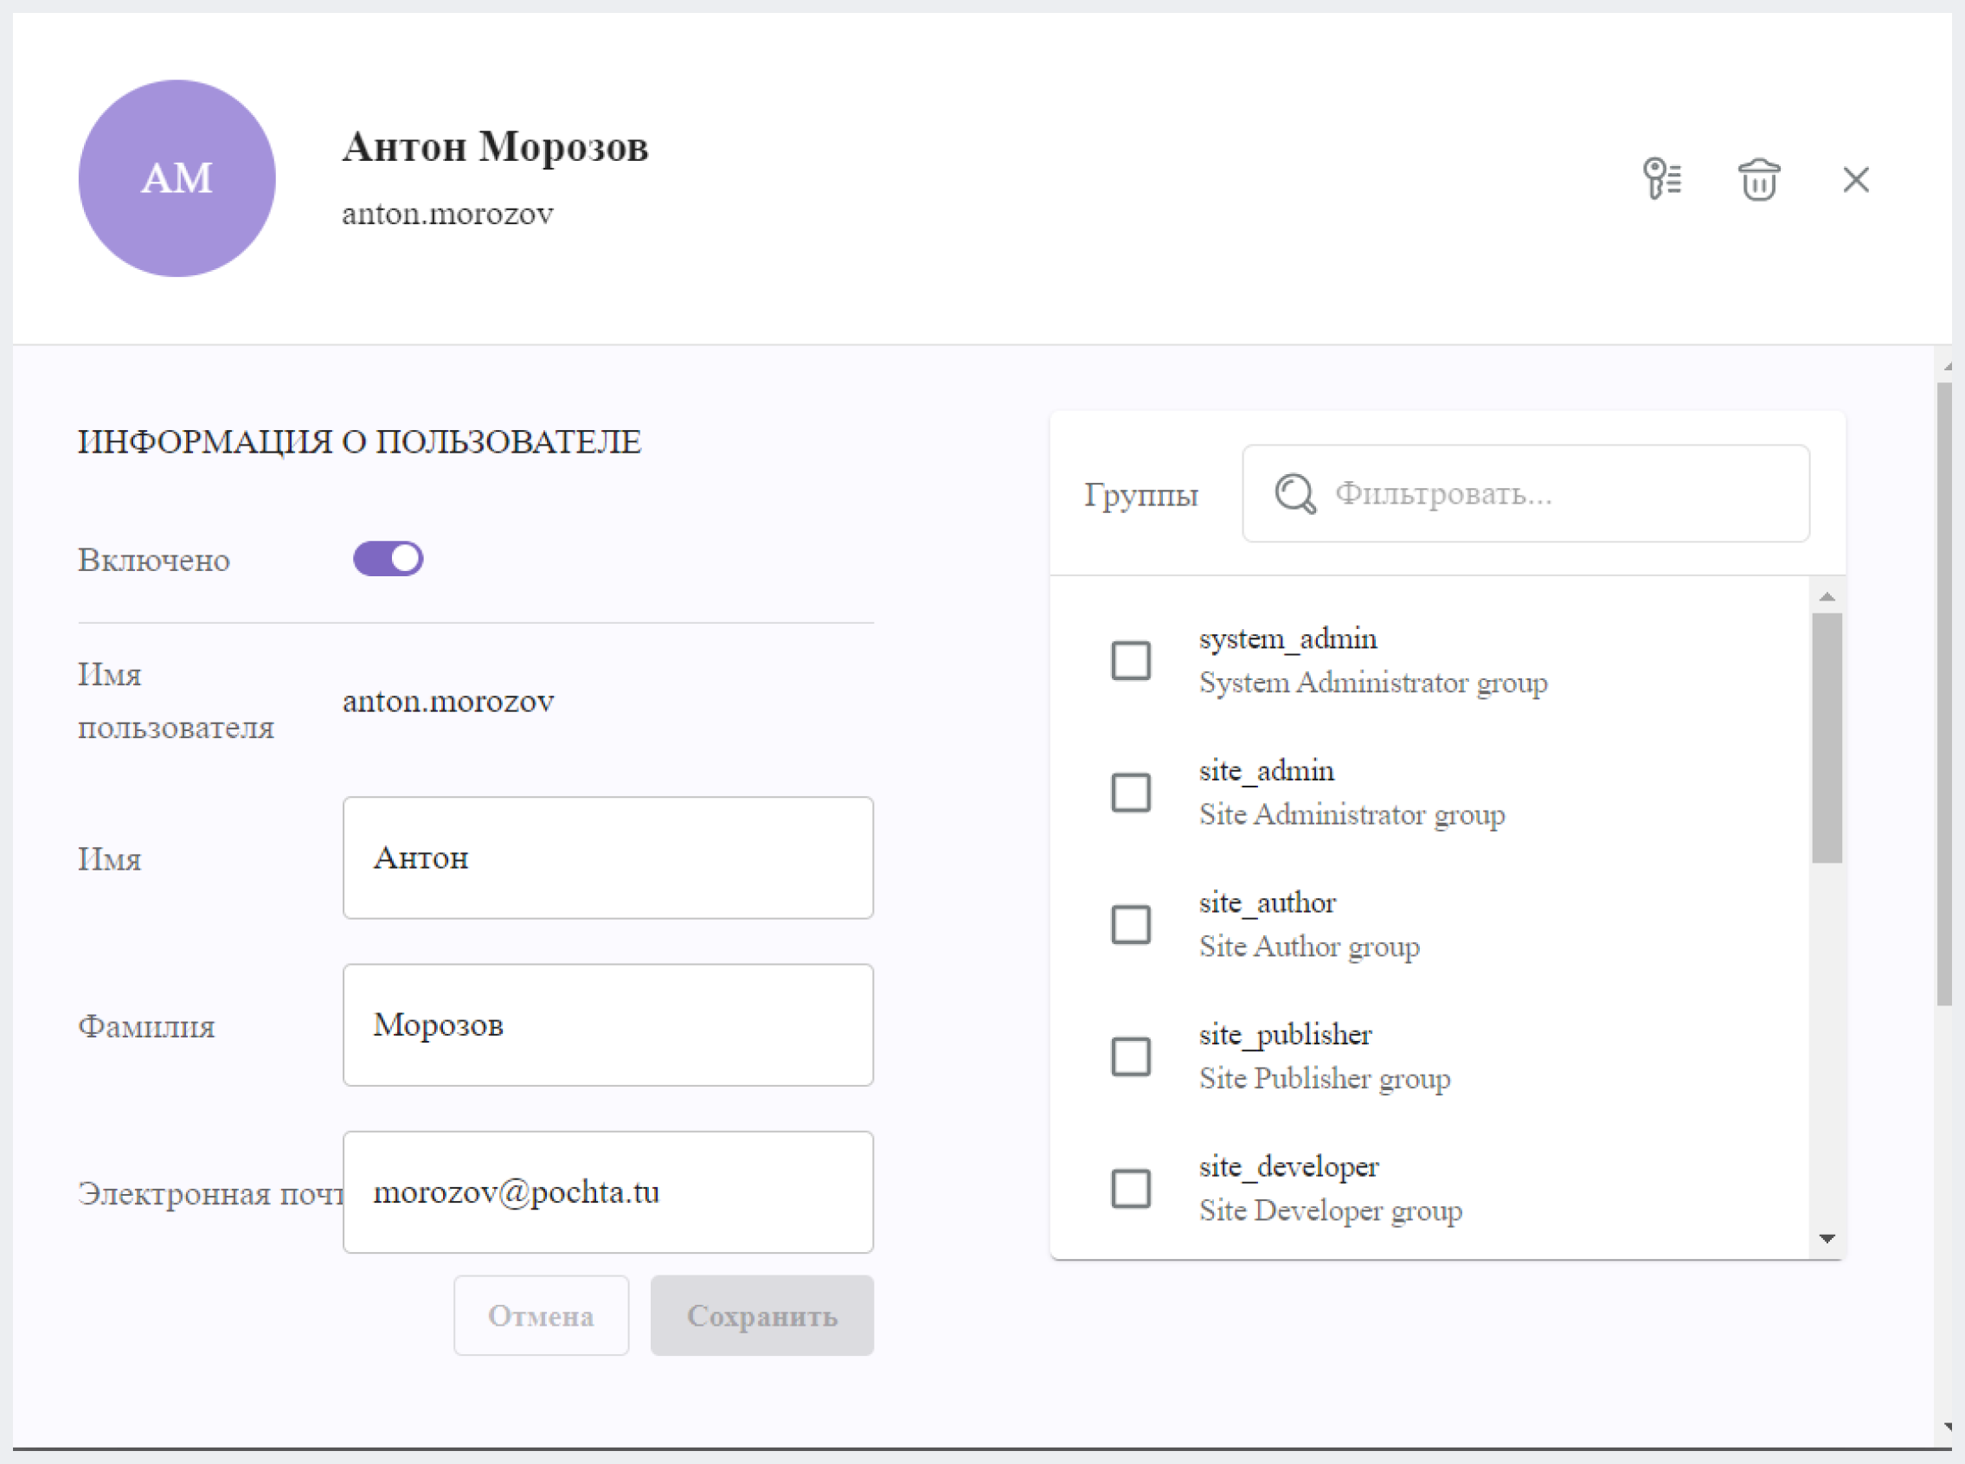Click the Site Author group description
1965x1464 pixels.
(1309, 947)
